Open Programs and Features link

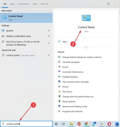72,111
